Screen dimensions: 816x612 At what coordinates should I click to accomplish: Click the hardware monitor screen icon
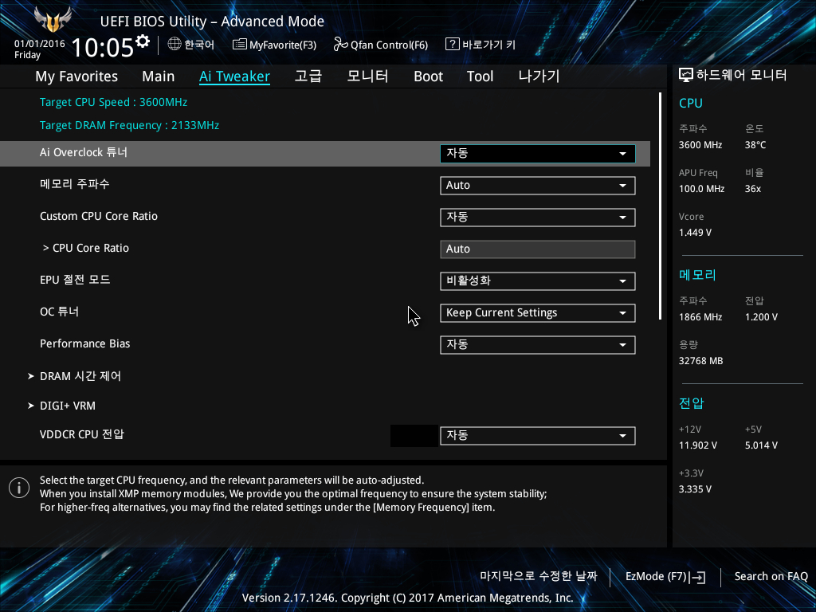(686, 76)
